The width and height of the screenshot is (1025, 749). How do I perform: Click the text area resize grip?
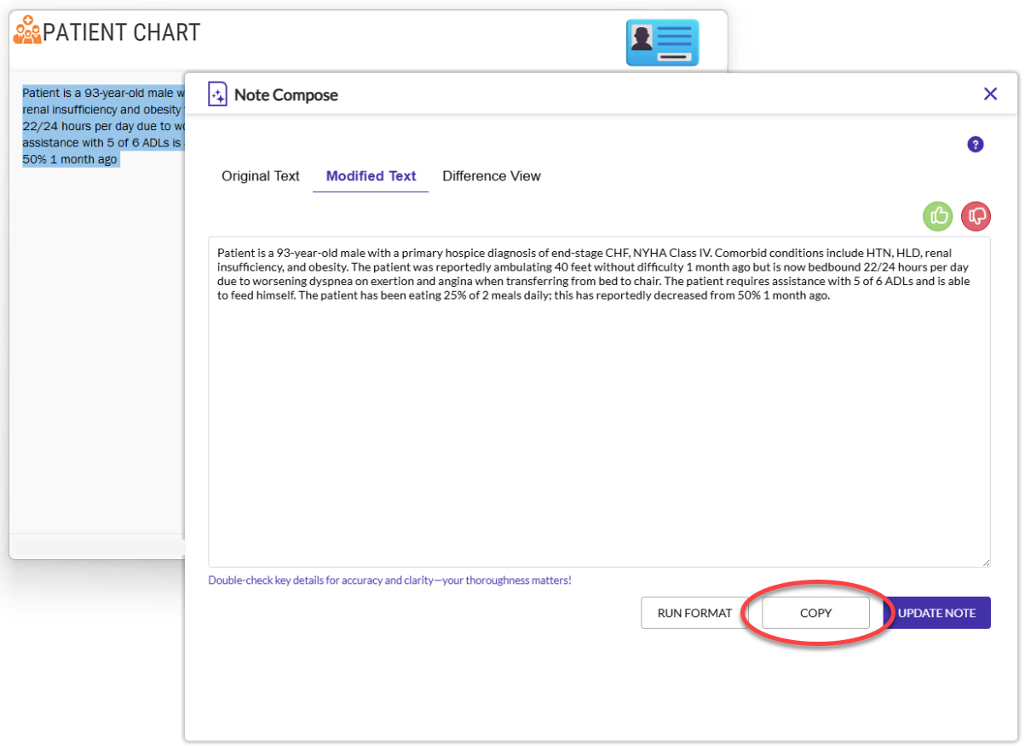click(985, 562)
